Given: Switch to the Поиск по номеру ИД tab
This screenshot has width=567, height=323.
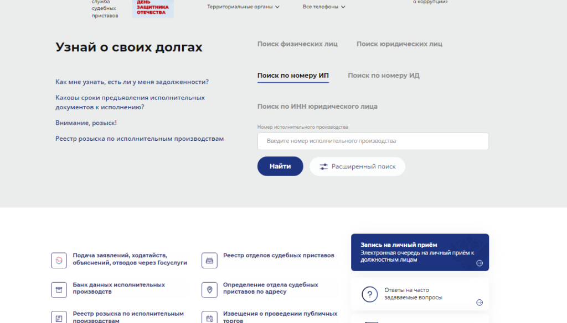Looking at the screenshot, I should (383, 76).
